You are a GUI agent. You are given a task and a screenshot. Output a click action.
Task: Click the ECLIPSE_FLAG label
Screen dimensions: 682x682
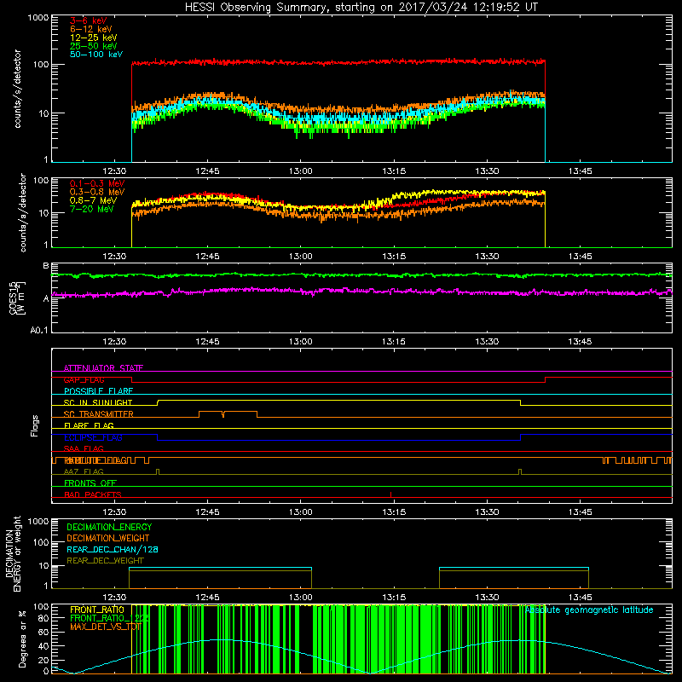coord(93,437)
